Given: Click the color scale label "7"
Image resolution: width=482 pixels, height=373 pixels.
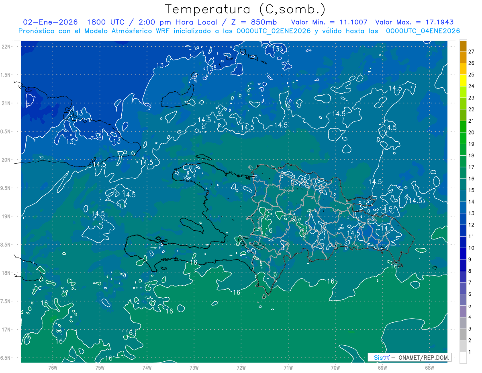Looking at the screenshot, I should point(470,283).
